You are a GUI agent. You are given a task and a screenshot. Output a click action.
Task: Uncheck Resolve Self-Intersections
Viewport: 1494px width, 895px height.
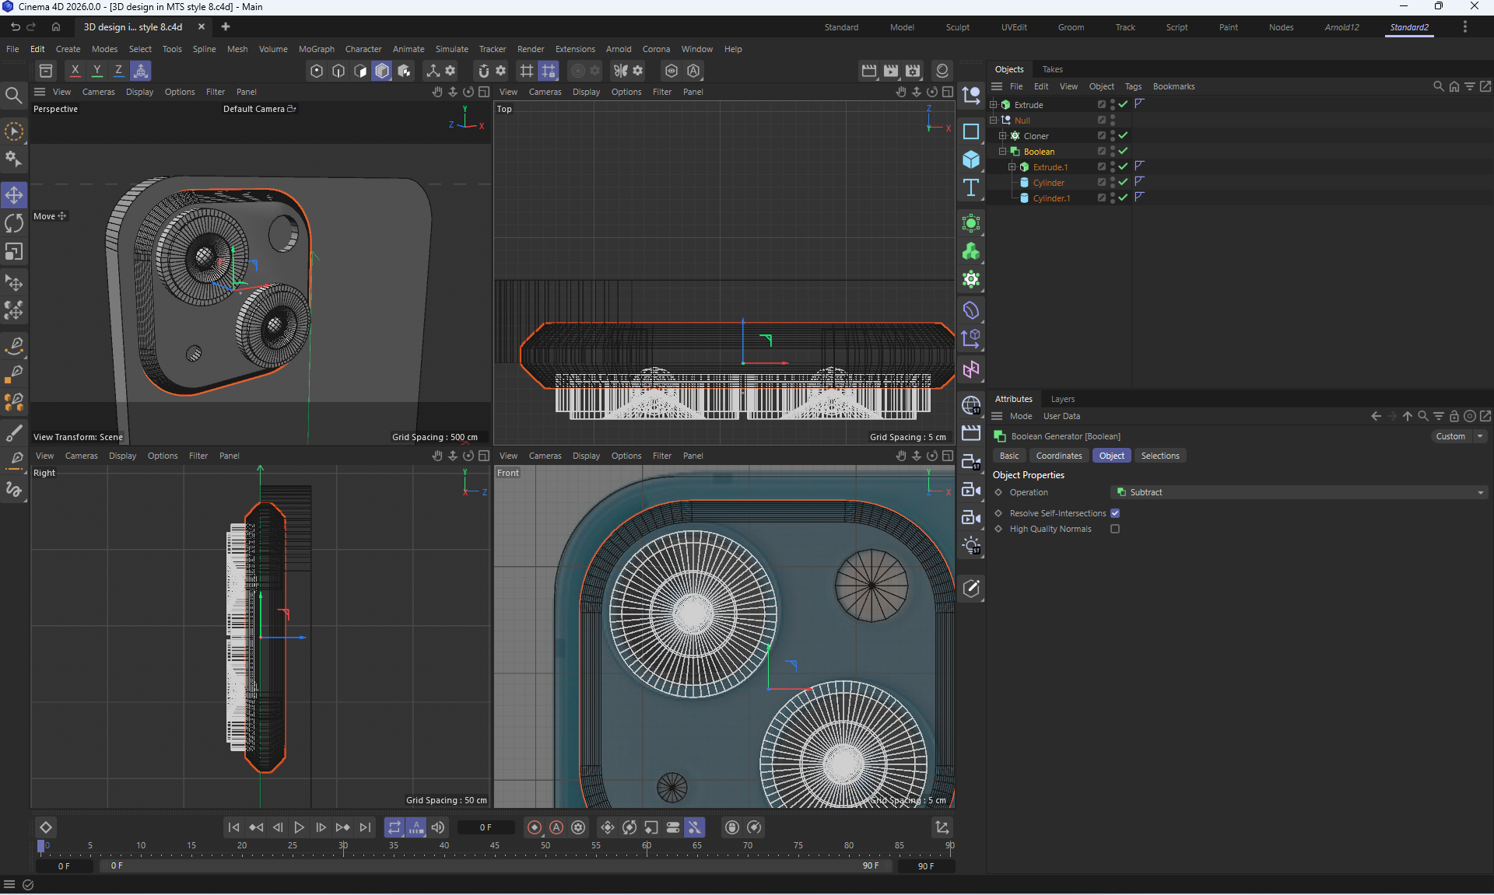coord(1115,513)
